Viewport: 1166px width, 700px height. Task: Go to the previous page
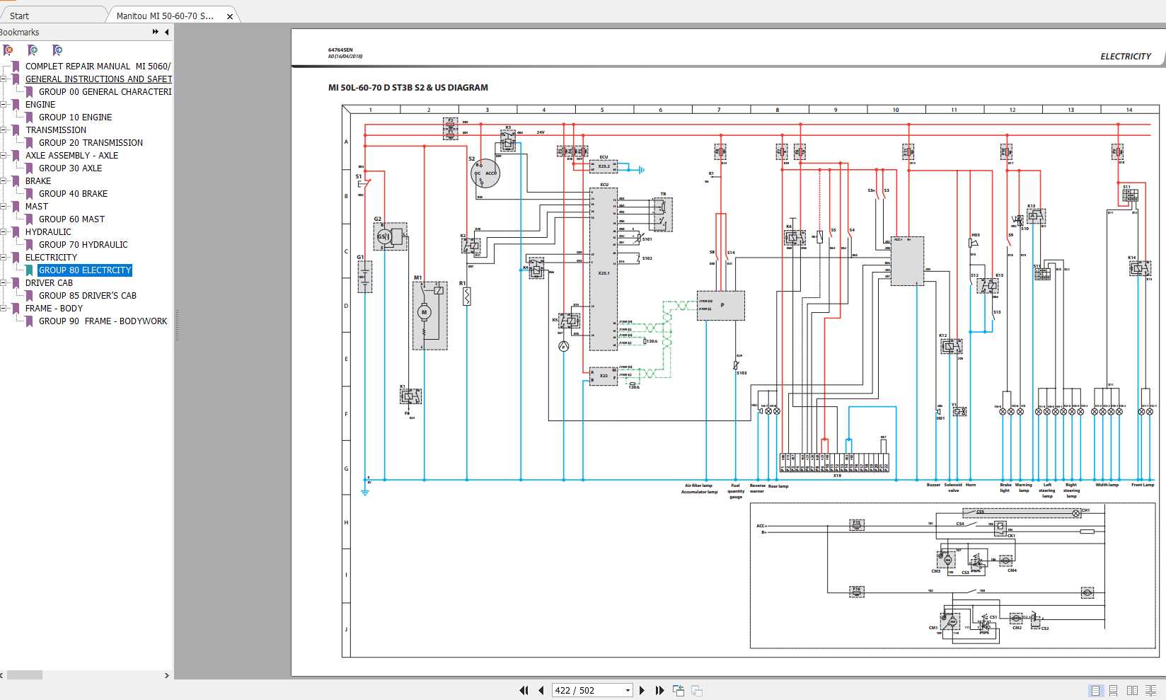541,691
